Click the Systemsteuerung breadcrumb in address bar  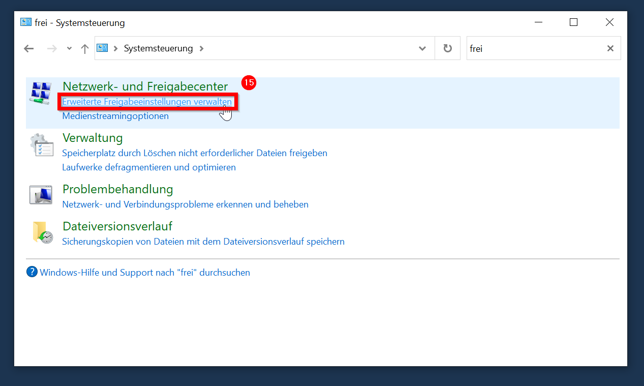point(159,48)
